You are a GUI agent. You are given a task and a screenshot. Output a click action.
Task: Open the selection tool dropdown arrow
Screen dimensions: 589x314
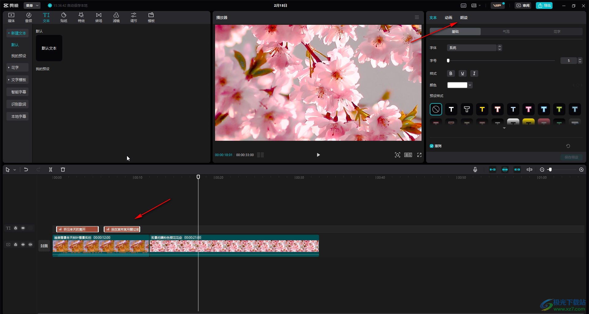pyautogui.click(x=15, y=170)
